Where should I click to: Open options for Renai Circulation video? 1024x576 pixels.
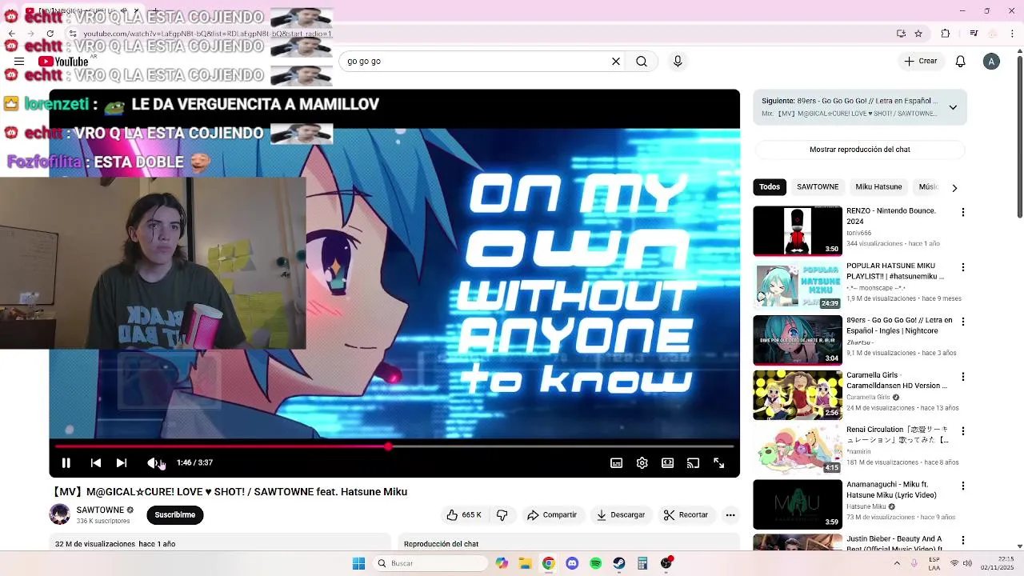tap(963, 431)
